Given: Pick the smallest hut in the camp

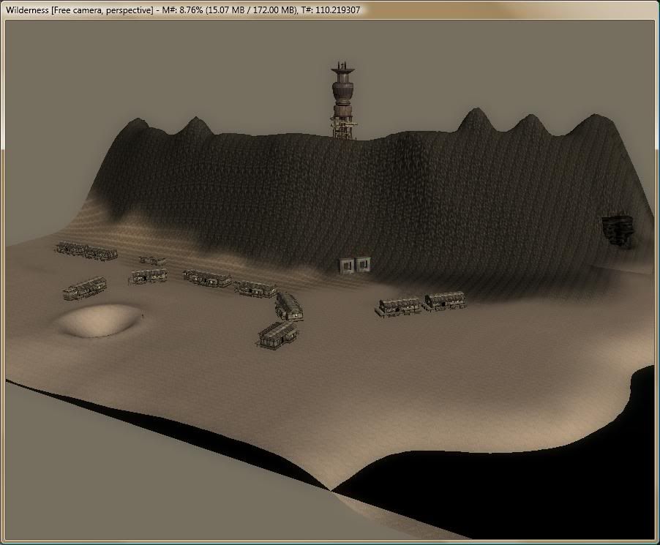Looking at the screenshot, I should (x=152, y=260).
